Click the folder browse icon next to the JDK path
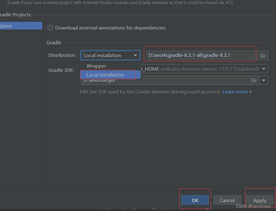Viewport: 276px width, 211px height. [x=254, y=80]
